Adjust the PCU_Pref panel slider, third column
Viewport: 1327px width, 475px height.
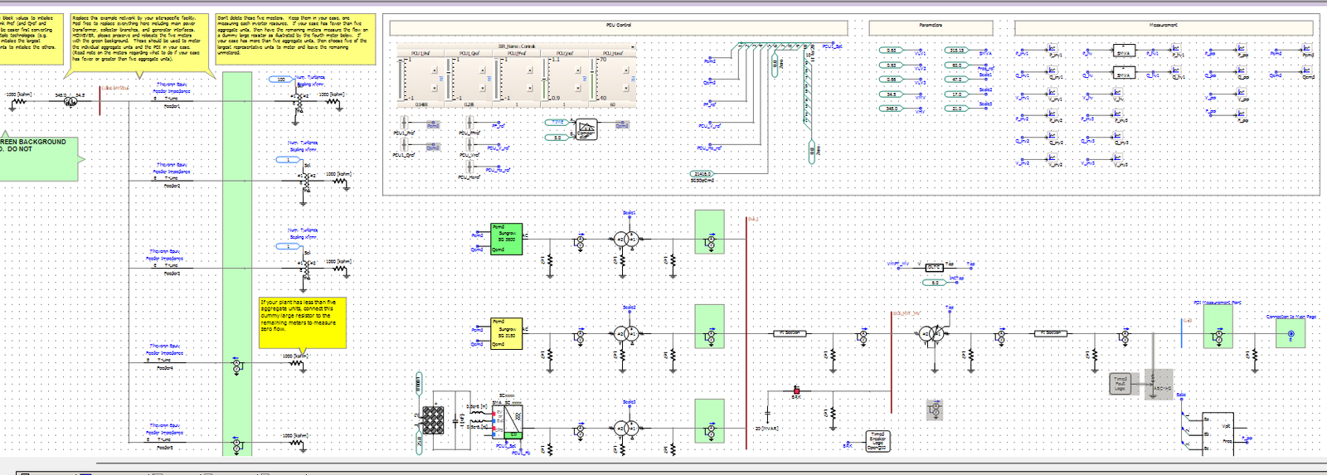(x=496, y=79)
